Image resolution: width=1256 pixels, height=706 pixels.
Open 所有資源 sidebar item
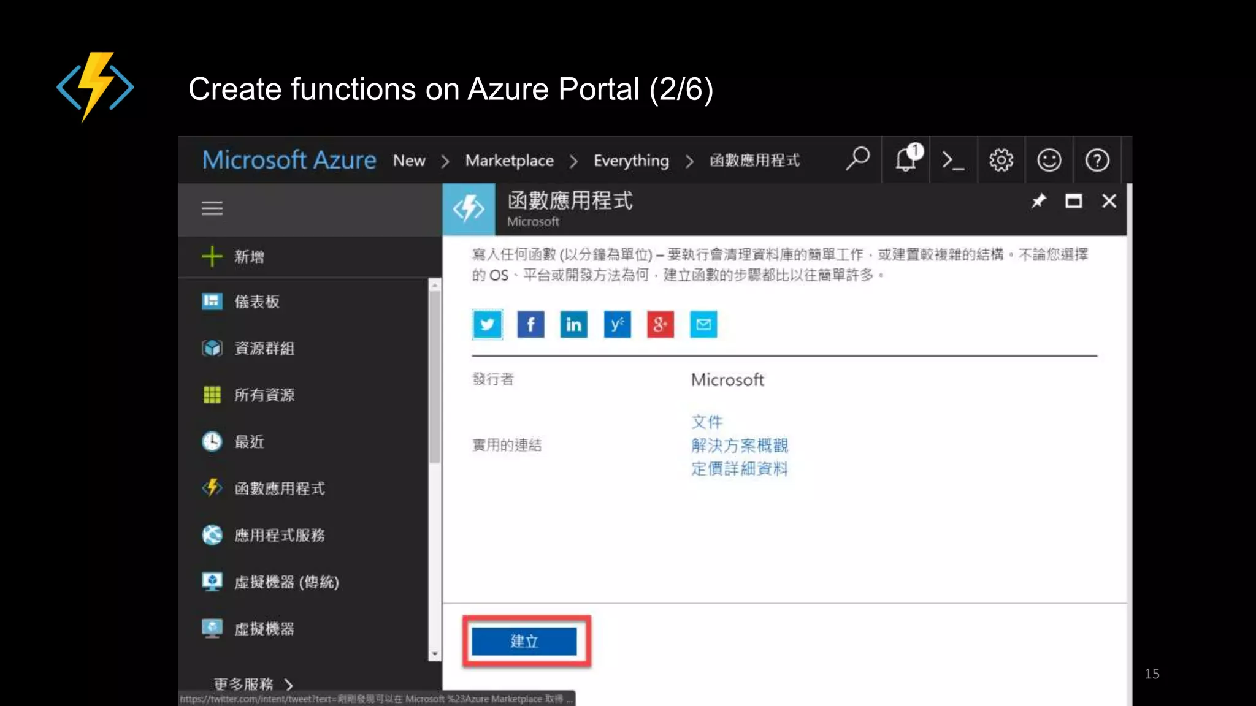coord(264,395)
